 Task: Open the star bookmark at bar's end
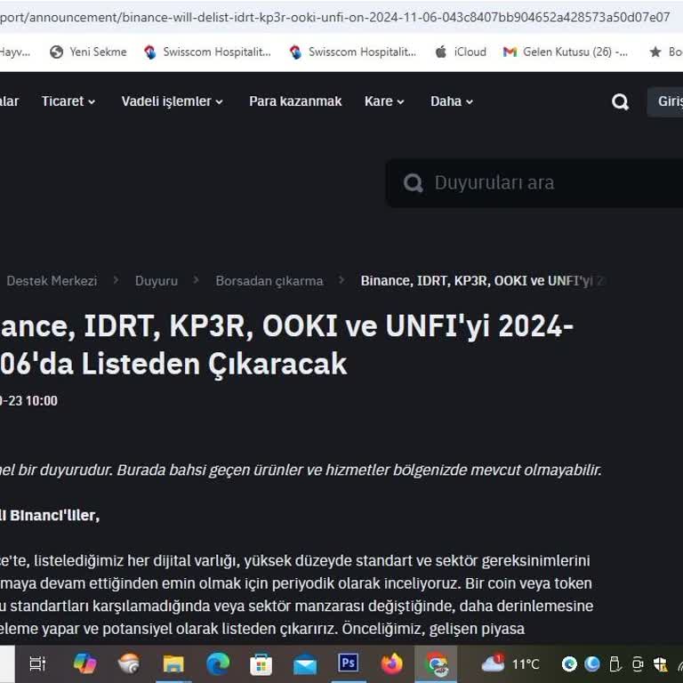coord(665,52)
